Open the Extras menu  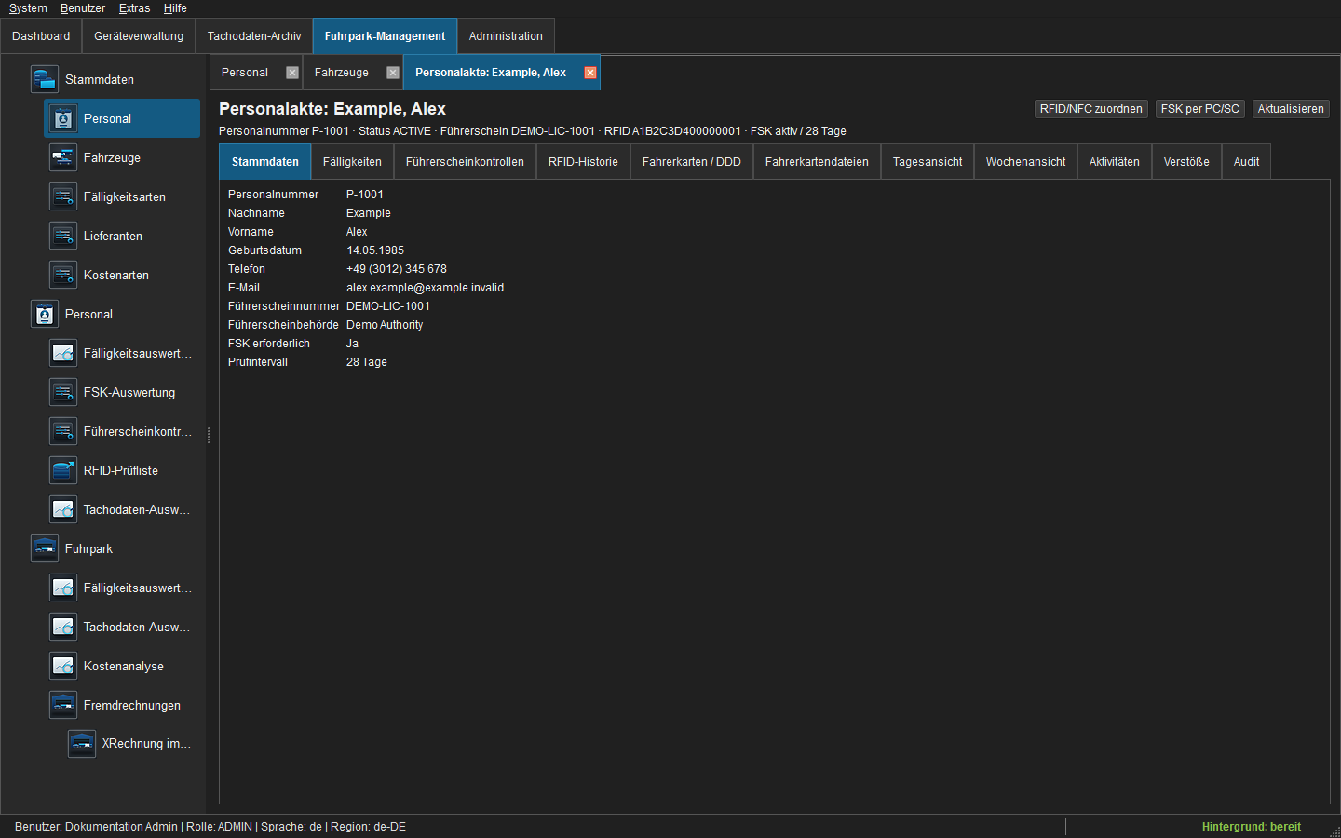[x=134, y=8]
